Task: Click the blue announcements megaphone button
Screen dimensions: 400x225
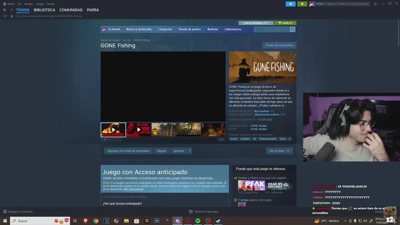Action: [290, 4]
